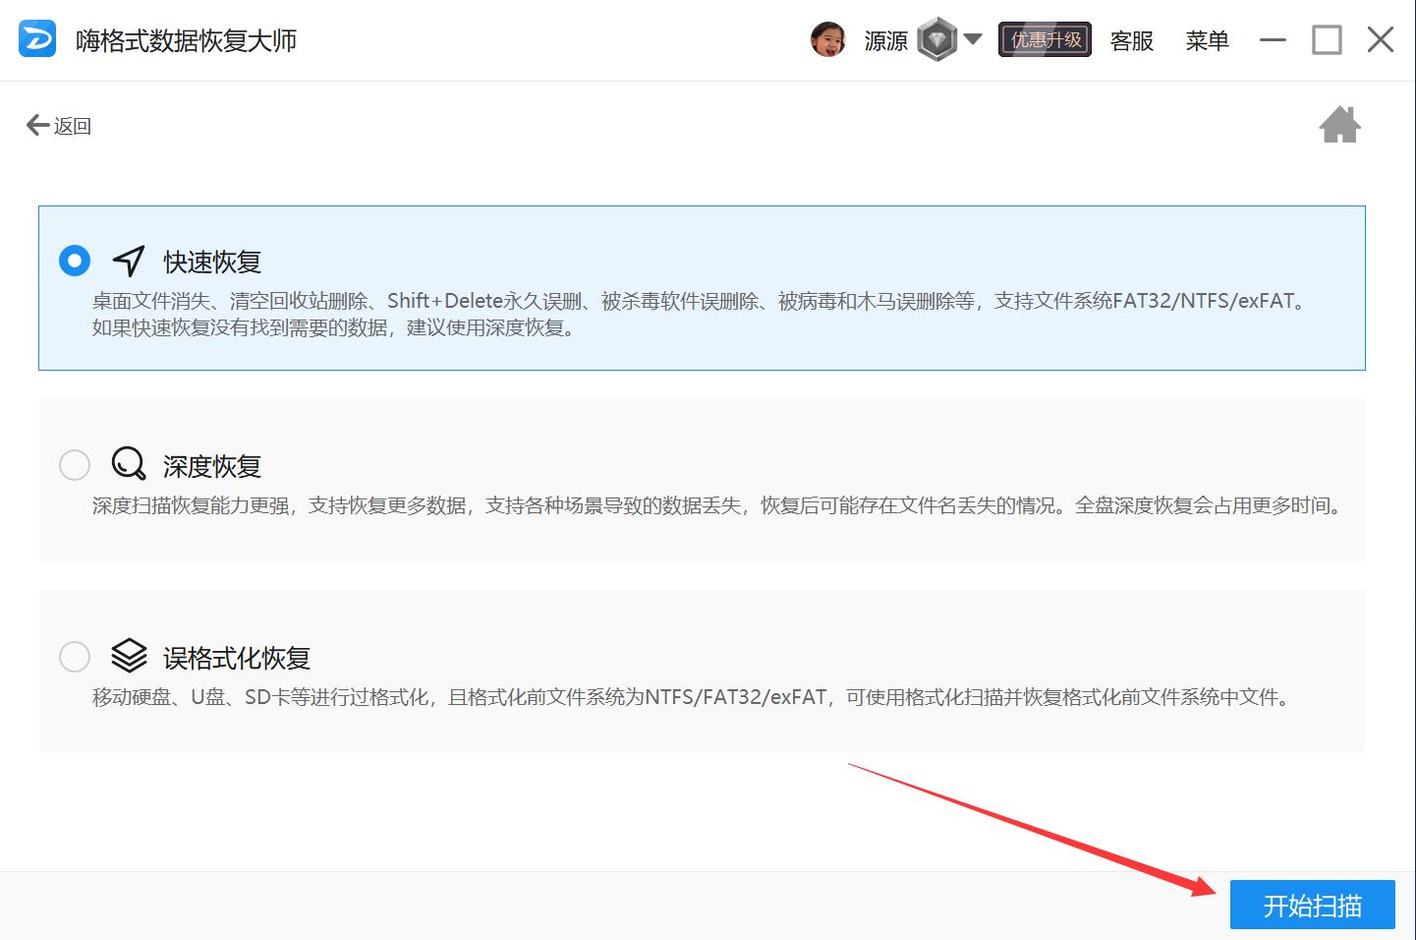Click the deep recovery magnifier icon
Screen dimensions: 1416x940
click(x=129, y=463)
